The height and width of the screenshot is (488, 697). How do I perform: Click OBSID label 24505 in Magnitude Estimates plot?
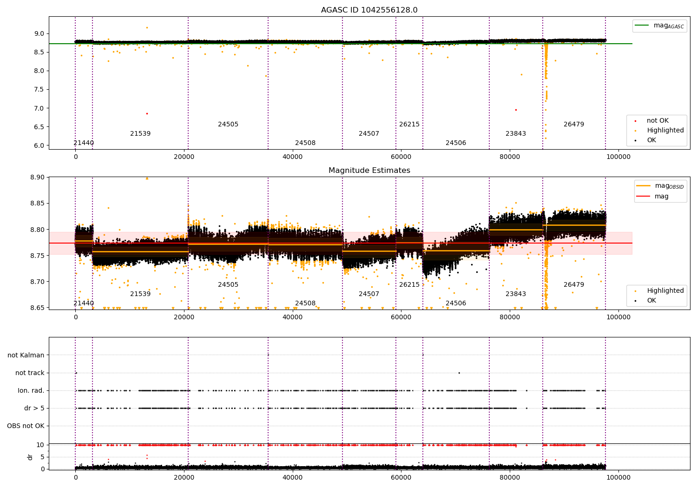(228, 285)
